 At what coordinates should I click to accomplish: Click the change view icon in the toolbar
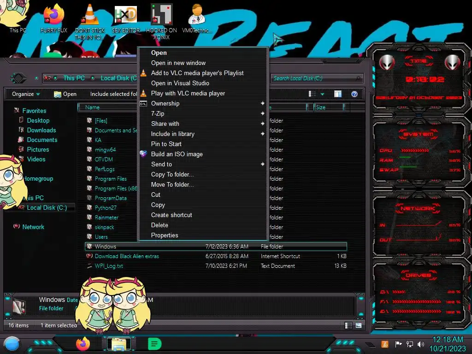click(x=313, y=94)
